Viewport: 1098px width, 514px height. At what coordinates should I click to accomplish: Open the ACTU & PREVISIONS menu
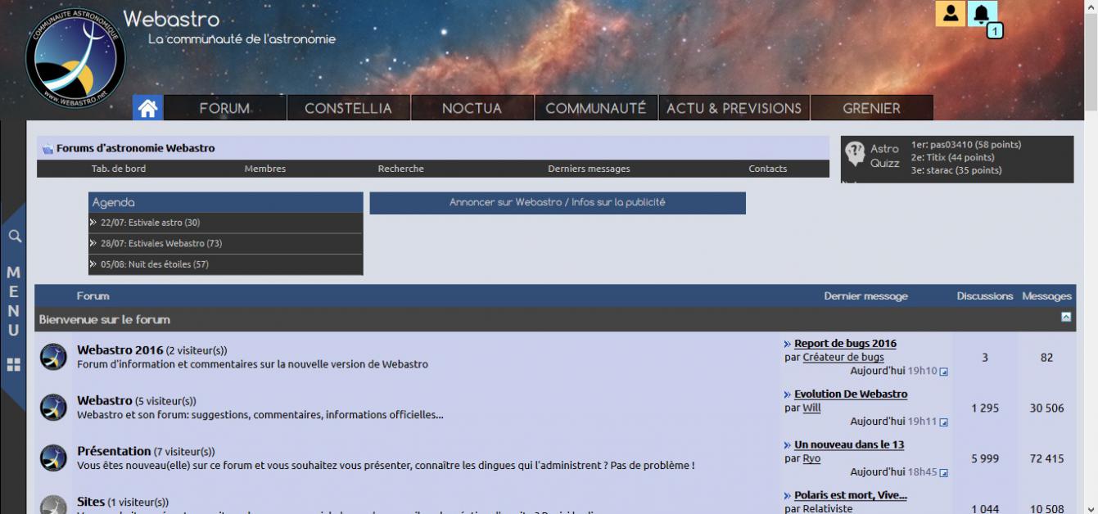tap(734, 108)
